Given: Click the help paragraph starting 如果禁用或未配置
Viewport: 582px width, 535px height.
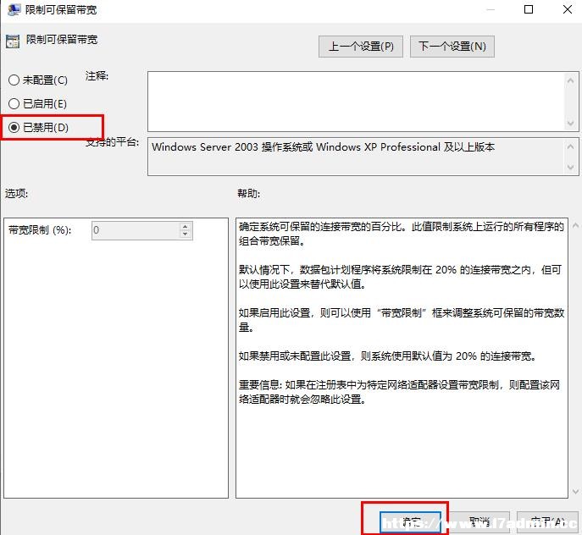Looking at the screenshot, I should (x=387, y=356).
